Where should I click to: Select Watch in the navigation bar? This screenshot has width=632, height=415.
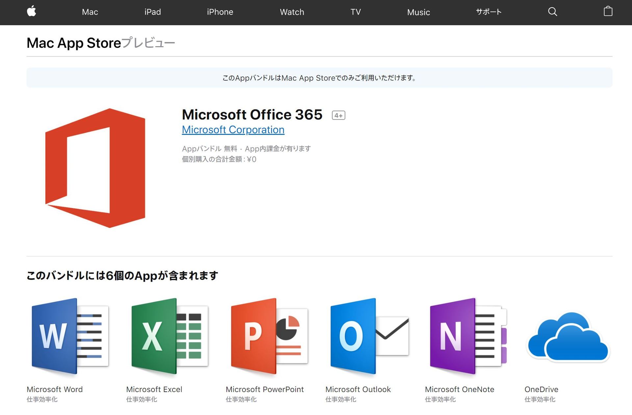(292, 12)
